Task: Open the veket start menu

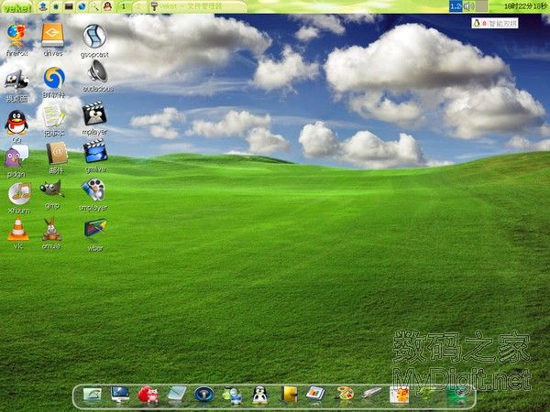Action: click(16, 7)
